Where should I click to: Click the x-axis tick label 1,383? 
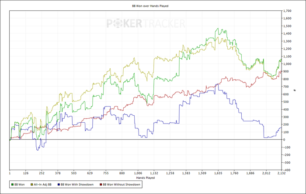click(x=186, y=173)
